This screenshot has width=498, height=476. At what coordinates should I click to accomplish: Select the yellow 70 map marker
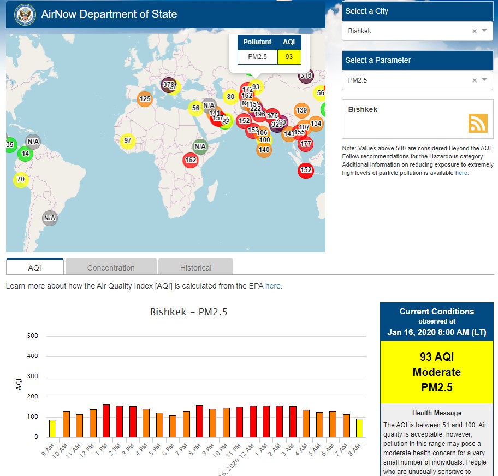pos(21,179)
